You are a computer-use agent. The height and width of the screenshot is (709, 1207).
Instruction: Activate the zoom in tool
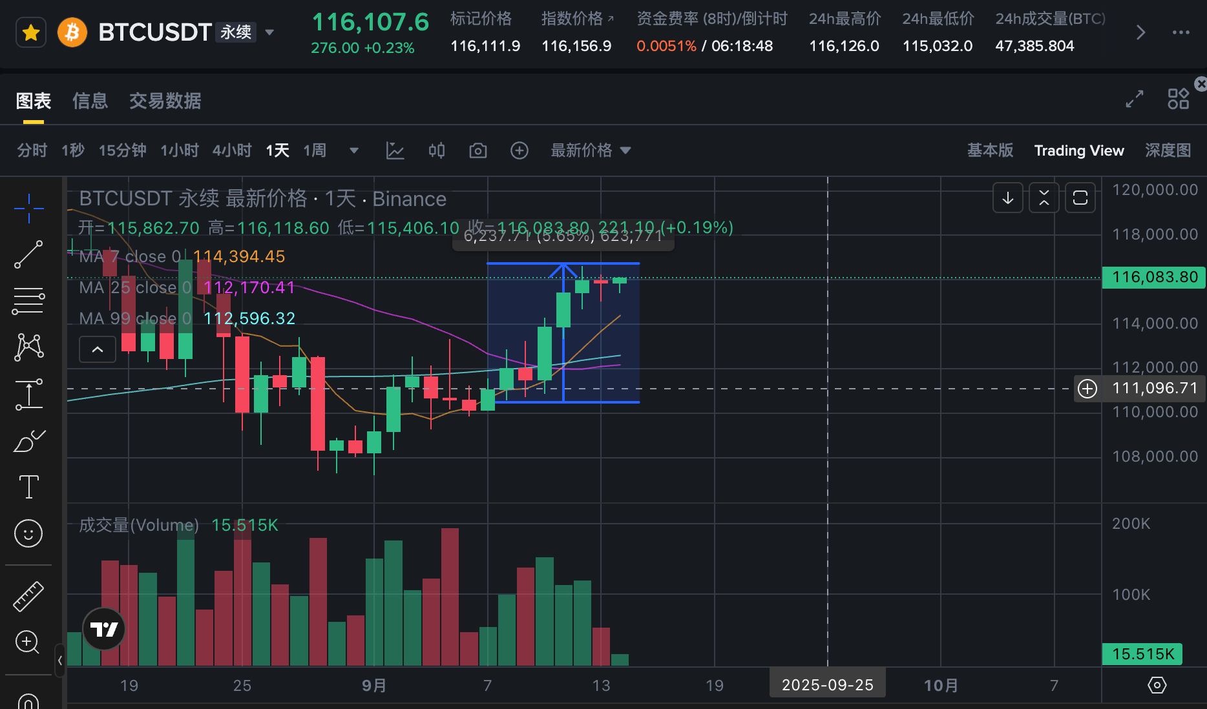tap(28, 642)
